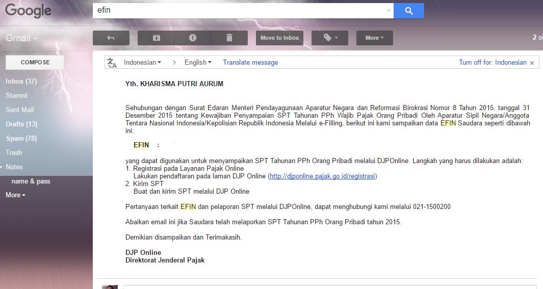Open Spam (78) folder

pos(21,139)
